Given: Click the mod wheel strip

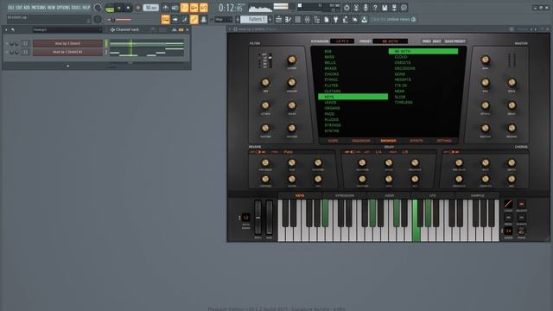Looking at the screenshot, I should point(269,217).
